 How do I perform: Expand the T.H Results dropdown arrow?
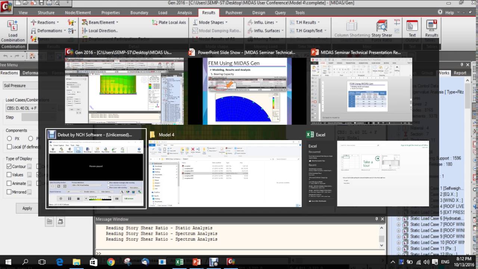click(319, 22)
